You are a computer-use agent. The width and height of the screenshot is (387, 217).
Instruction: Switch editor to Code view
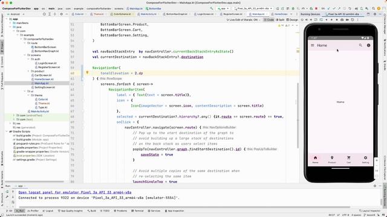[x=268, y=20]
